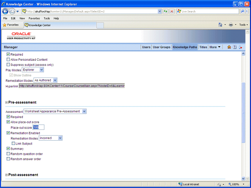Image resolution: width=251 pixels, height=188 pixels.
Task: Uncheck the top Required checkbox
Action: (8, 54)
